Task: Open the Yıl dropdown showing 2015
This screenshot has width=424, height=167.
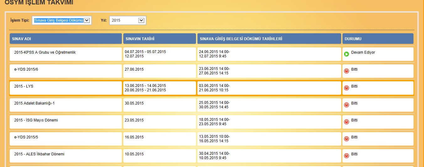Action: 128,20
